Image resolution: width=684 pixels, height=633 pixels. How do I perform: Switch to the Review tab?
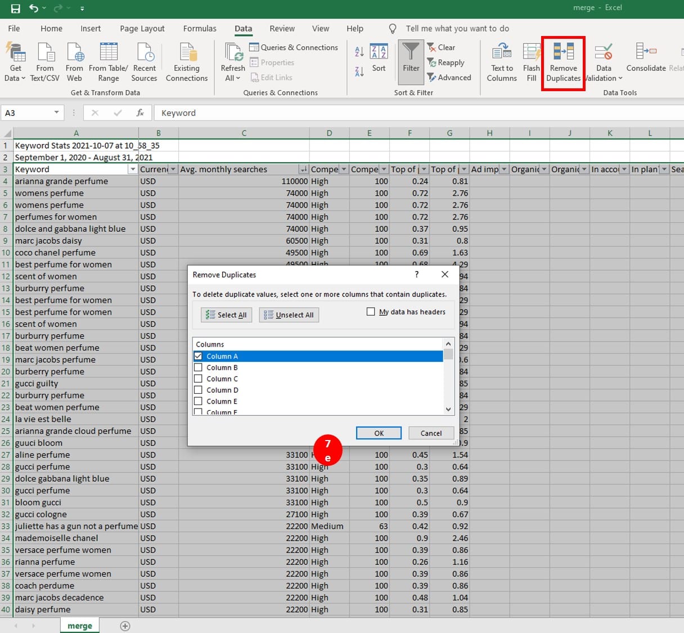pos(282,29)
